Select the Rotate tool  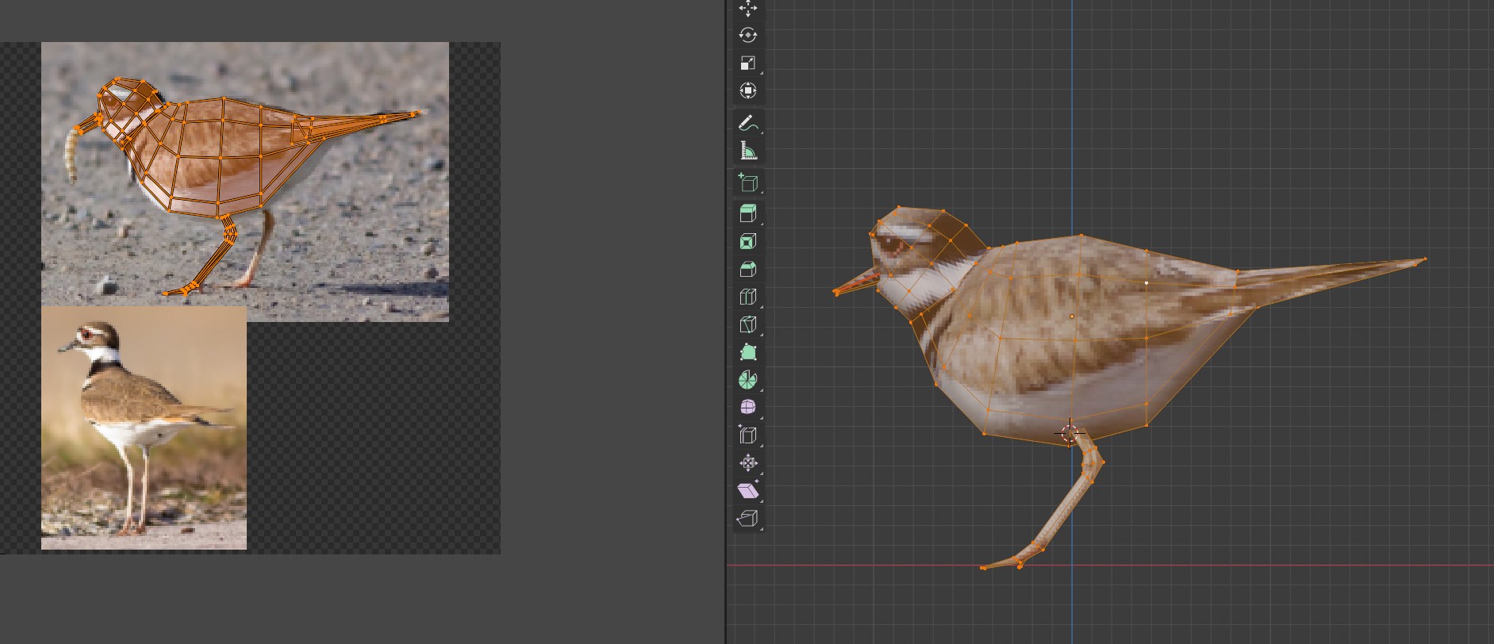pos(747,36)
